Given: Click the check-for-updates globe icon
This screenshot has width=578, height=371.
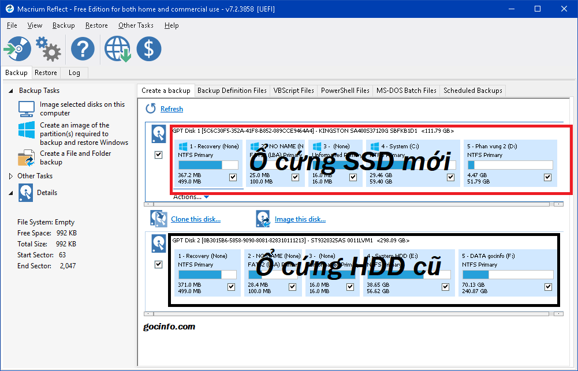Looking at the screenshot, I should [117, 48].
